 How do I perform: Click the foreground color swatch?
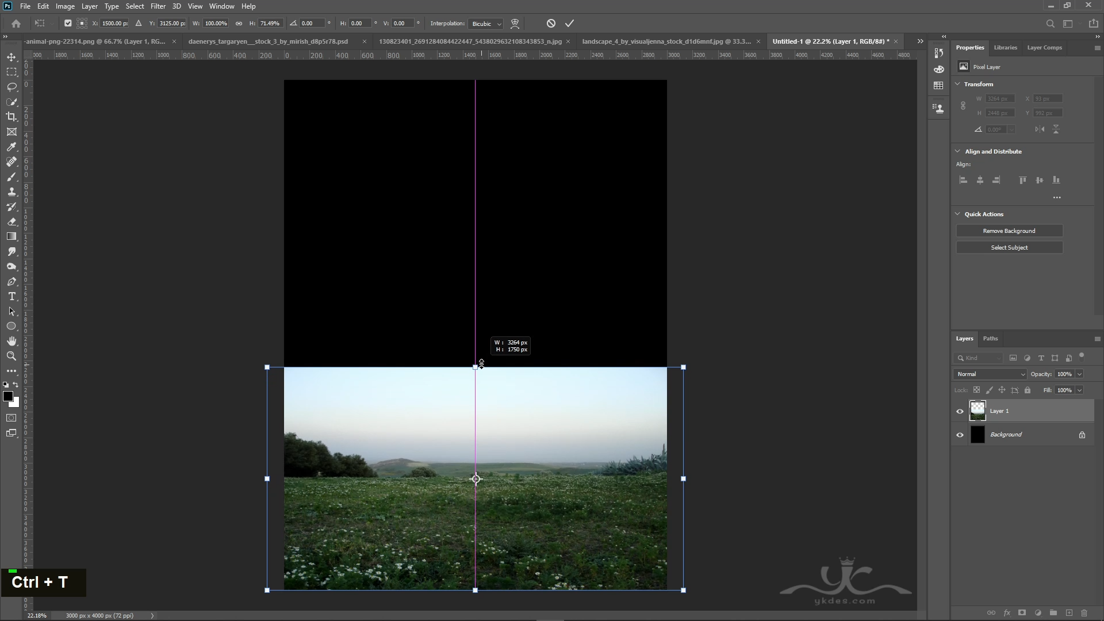[8, 397]
